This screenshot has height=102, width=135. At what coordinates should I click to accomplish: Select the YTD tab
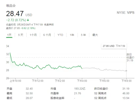pos(60,35)
